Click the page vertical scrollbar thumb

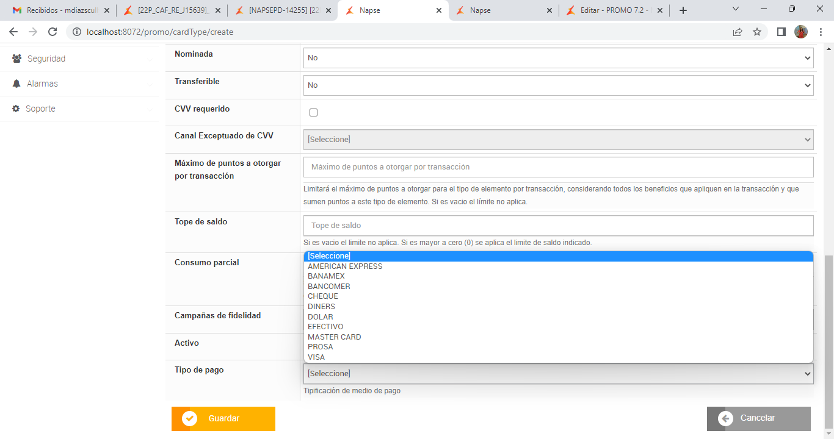pos(829,340)
